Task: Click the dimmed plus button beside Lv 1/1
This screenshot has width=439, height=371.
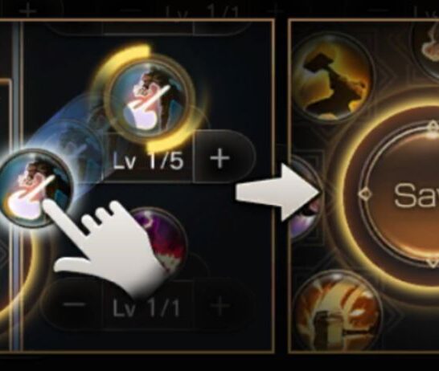Action: 220,305
